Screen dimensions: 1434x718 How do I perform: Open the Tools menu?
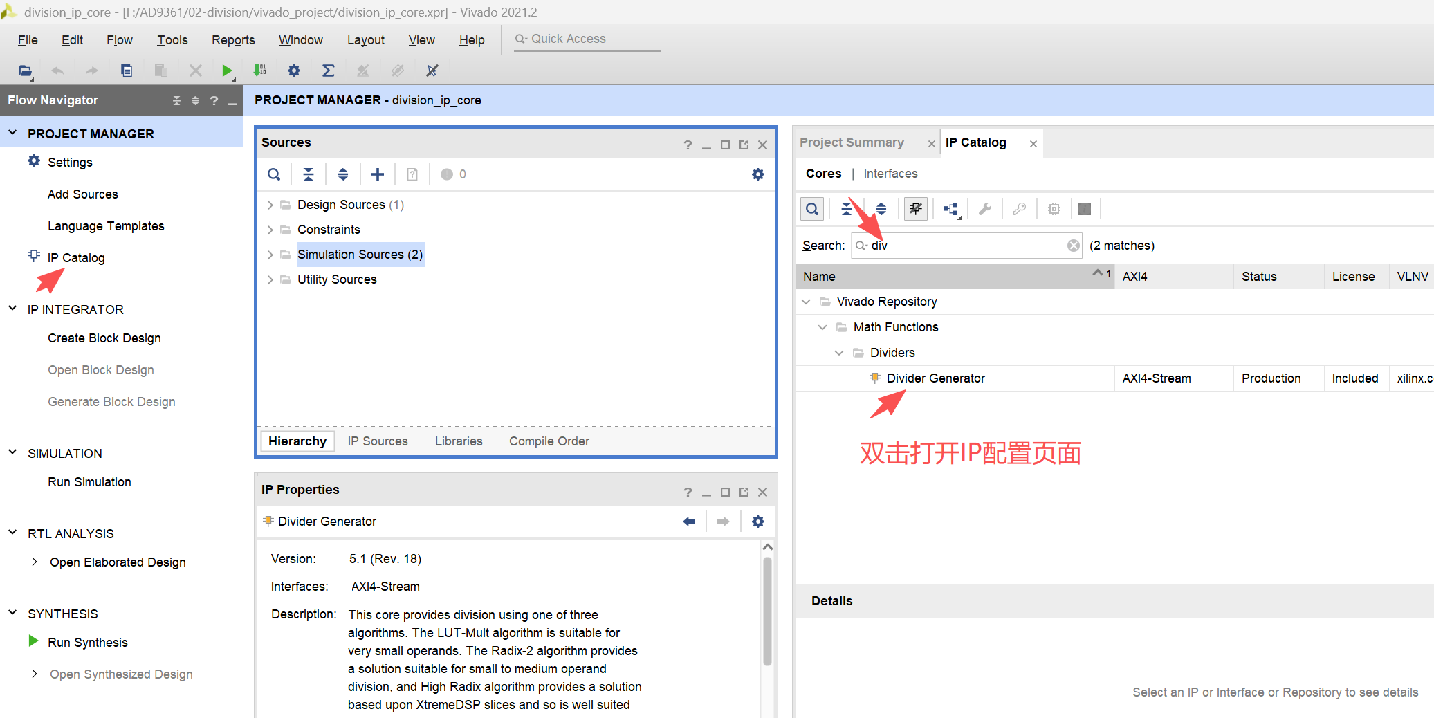coord(172,40)
